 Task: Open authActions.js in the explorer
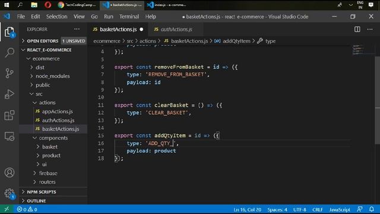coord(58,120)
